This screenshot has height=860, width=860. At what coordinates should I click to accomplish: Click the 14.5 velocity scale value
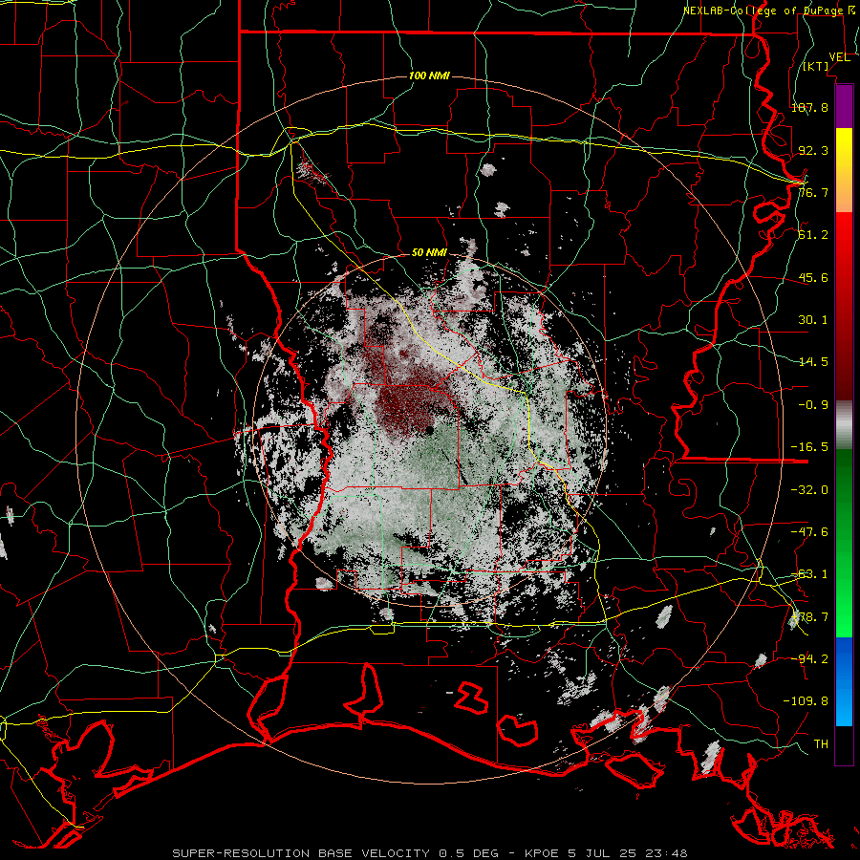(x=813, y=362)
